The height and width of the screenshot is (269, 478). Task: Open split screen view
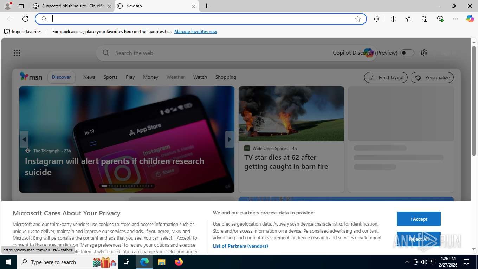[393, 19]
